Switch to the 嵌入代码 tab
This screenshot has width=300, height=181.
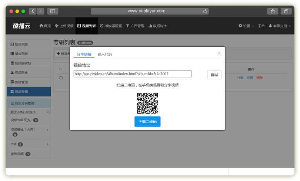click(105, 55)
